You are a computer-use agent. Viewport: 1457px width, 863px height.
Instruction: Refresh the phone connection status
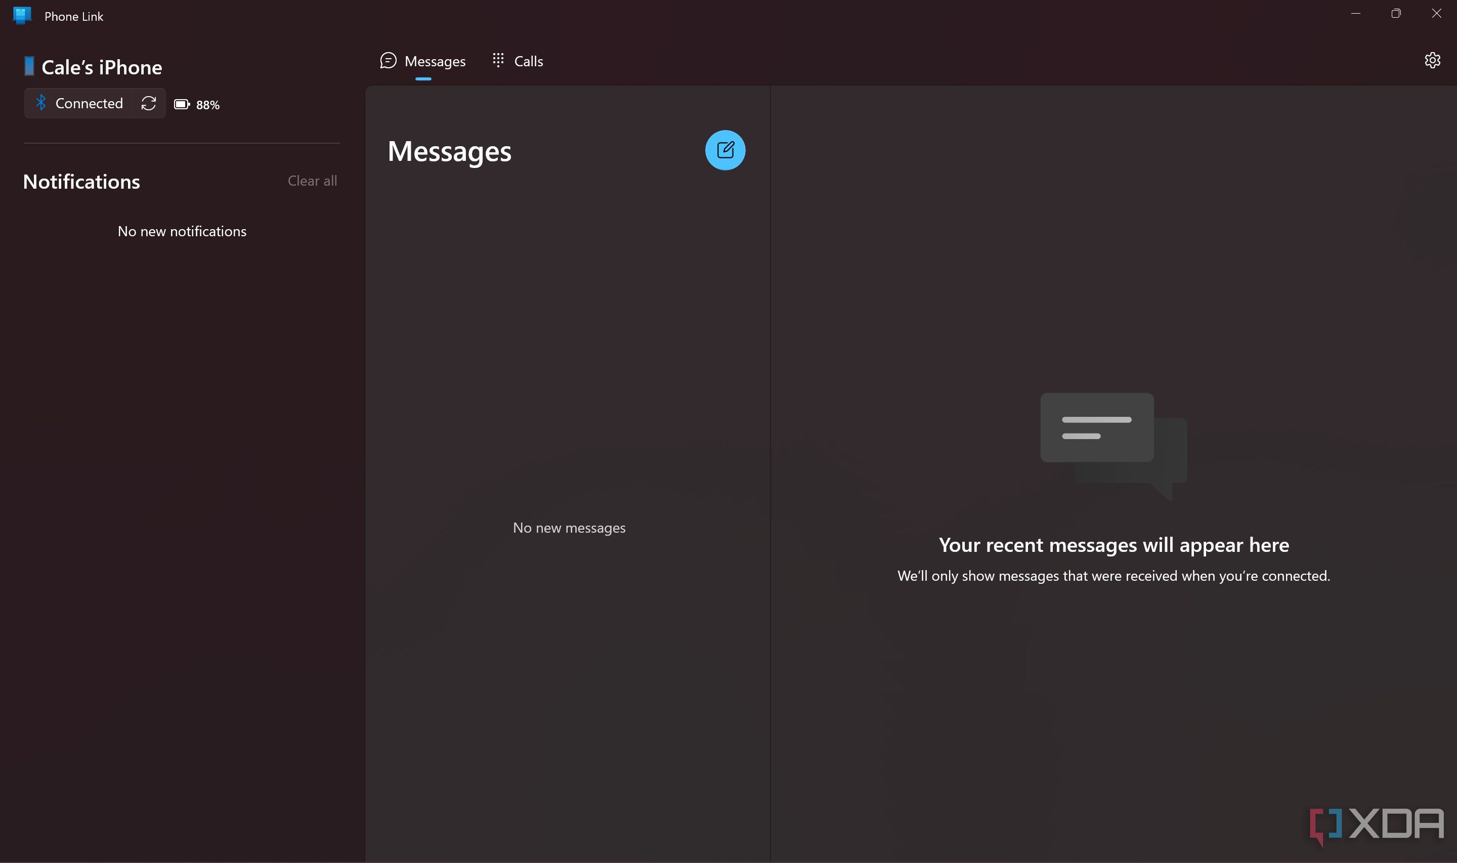[149, 104]
